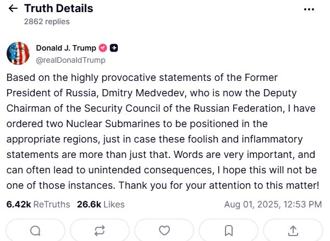This screenshot has height=241, width=330.
Task: Show the 26.6k Likes list
Action: pos(101,204)
